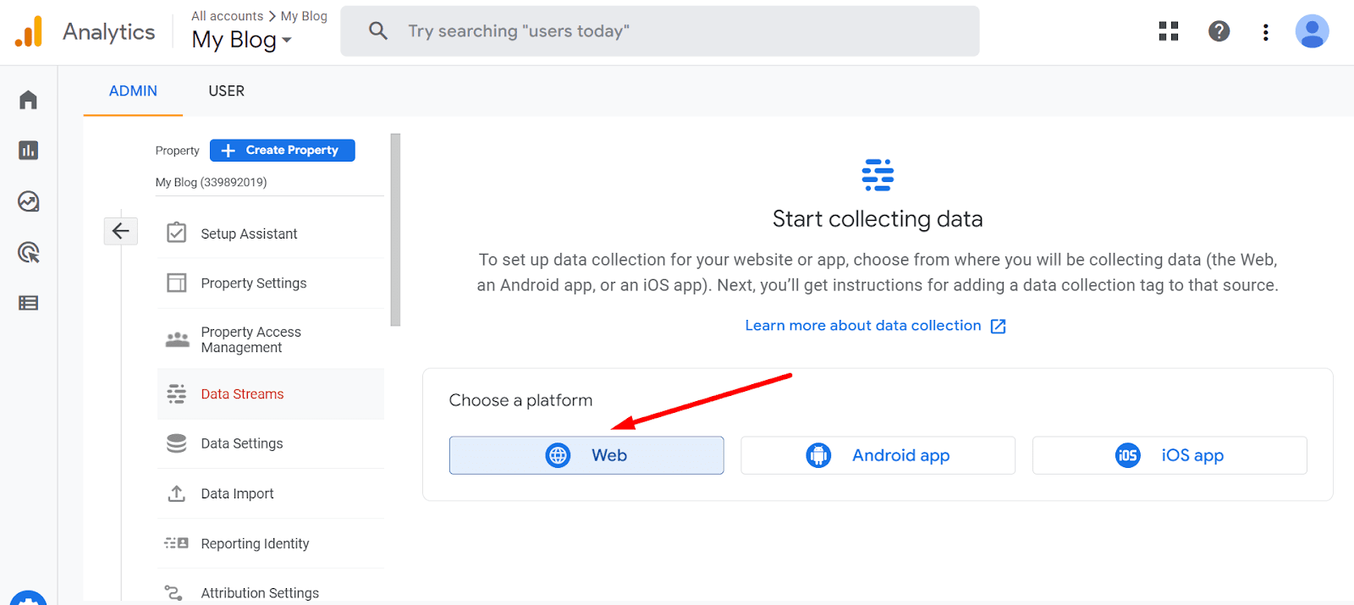This screenshot has width=1354, height=605.
Task: Open Property Settings menu item
Action: tap(271, 283)
